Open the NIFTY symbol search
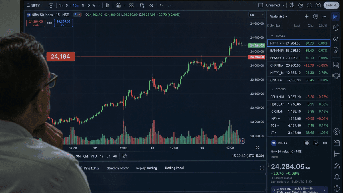This screenshot has height=193, width=343. (x=33, y=5)
